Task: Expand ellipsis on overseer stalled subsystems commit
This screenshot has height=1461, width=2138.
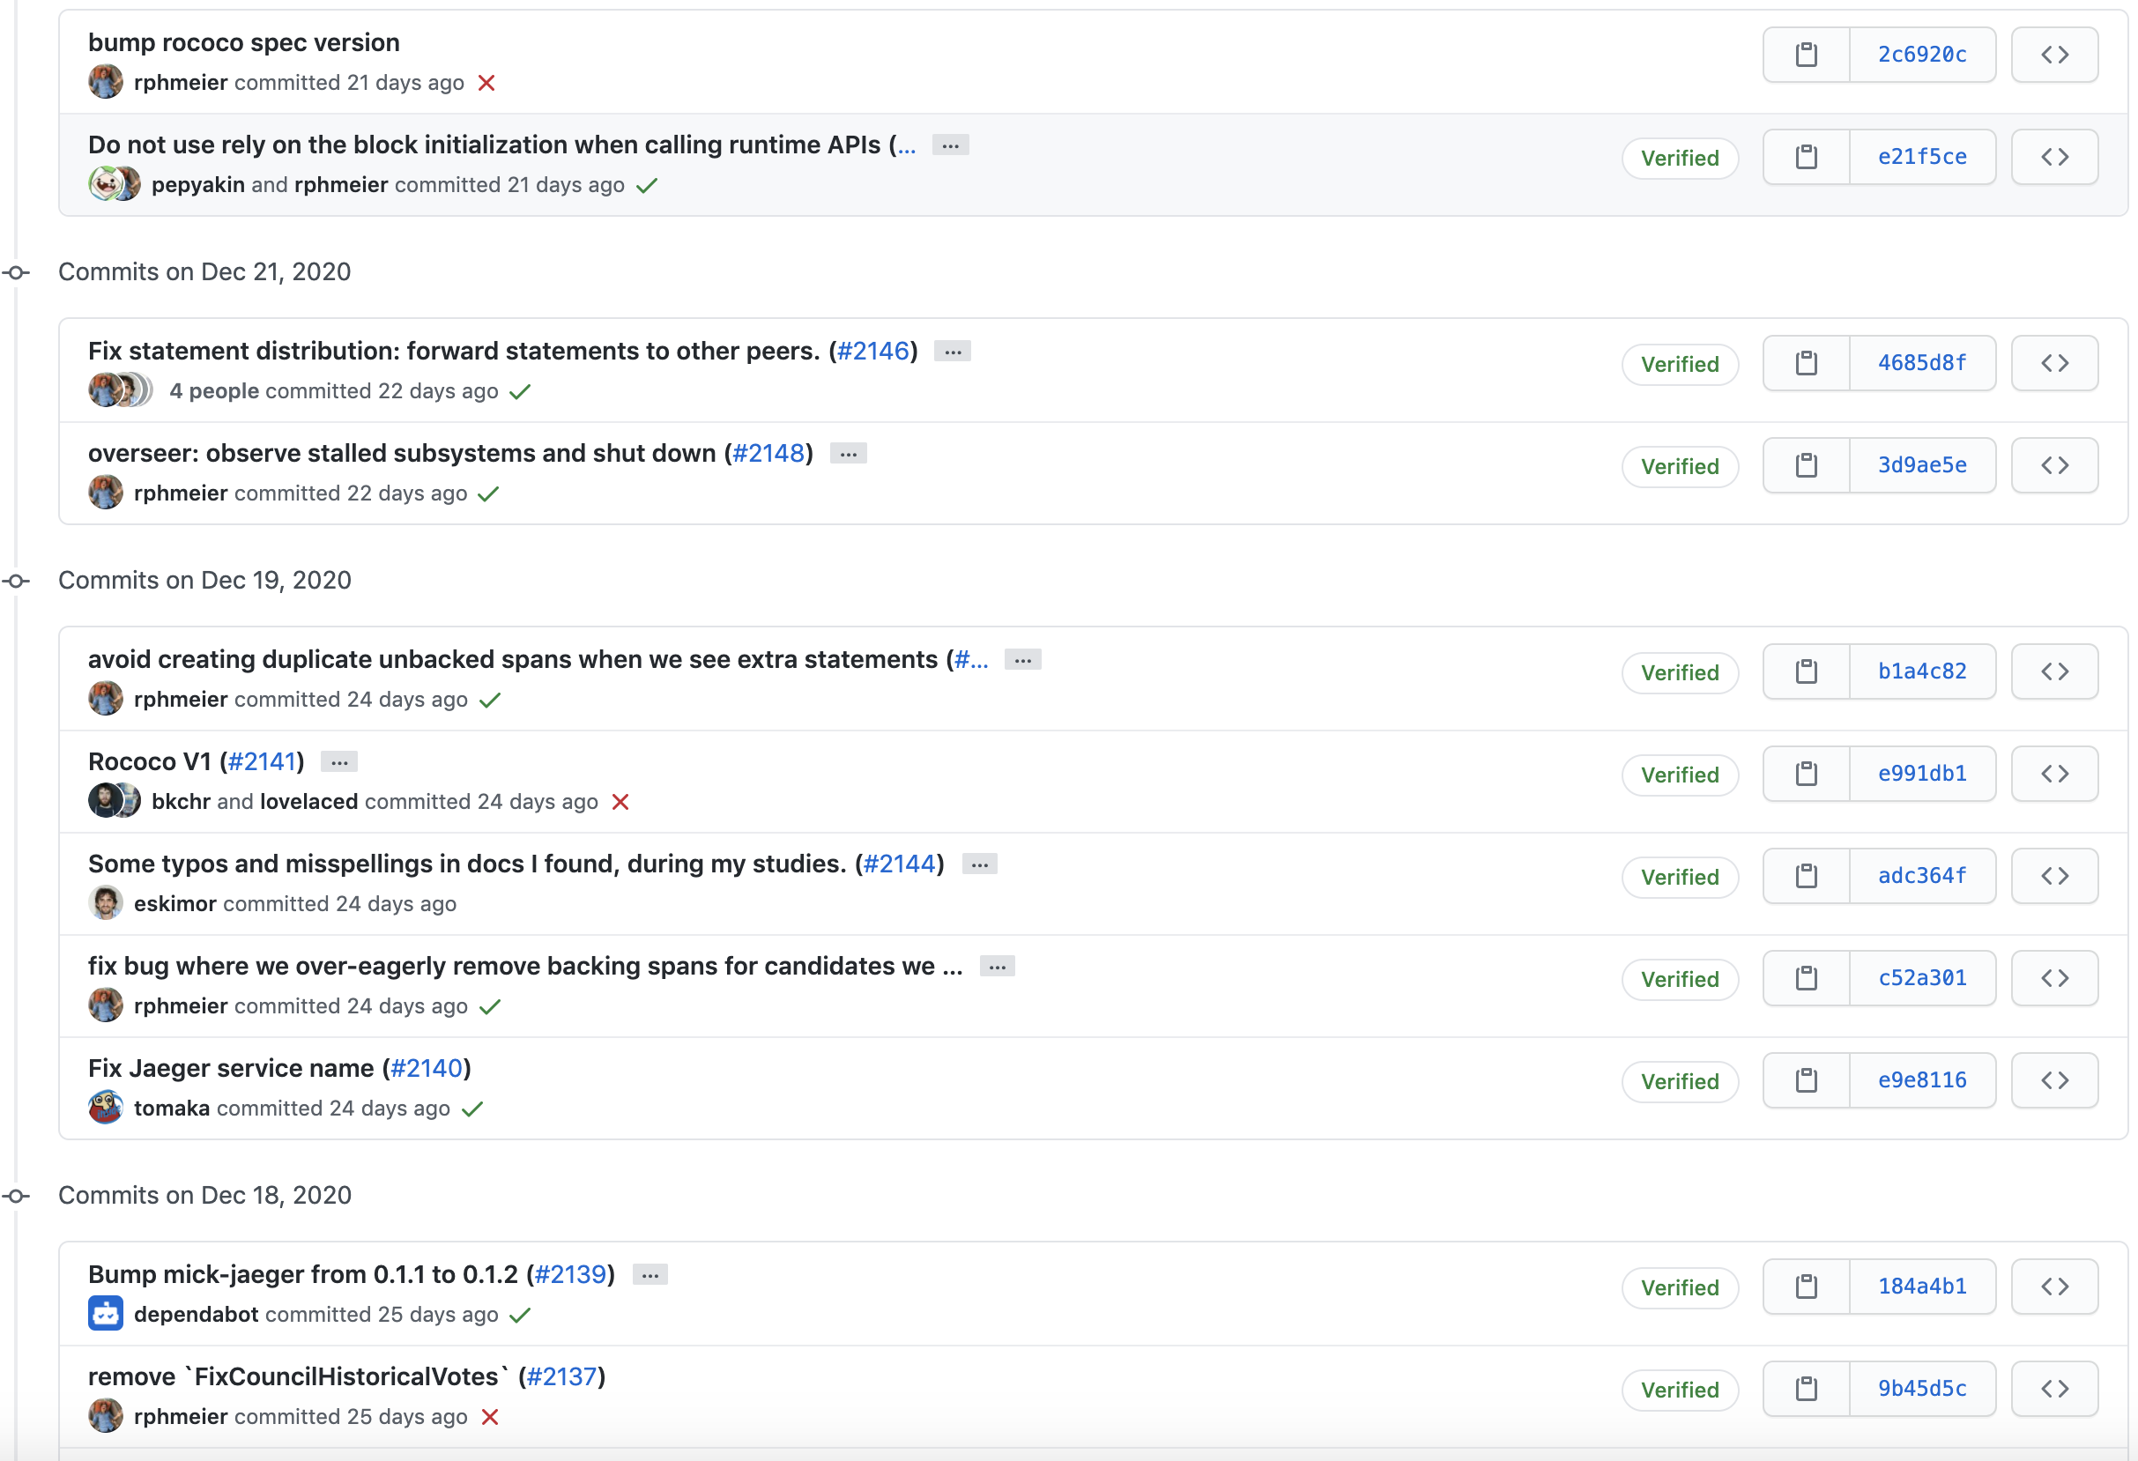Action: pyautogui.click(x=847, y=455)
